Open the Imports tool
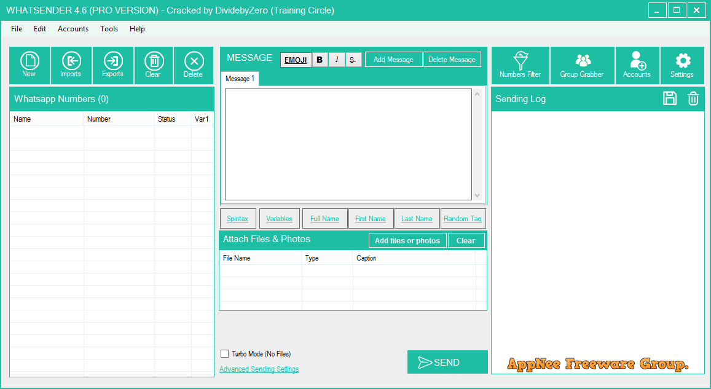The height and width of the screenshot is (389, 711). [71, 65]
